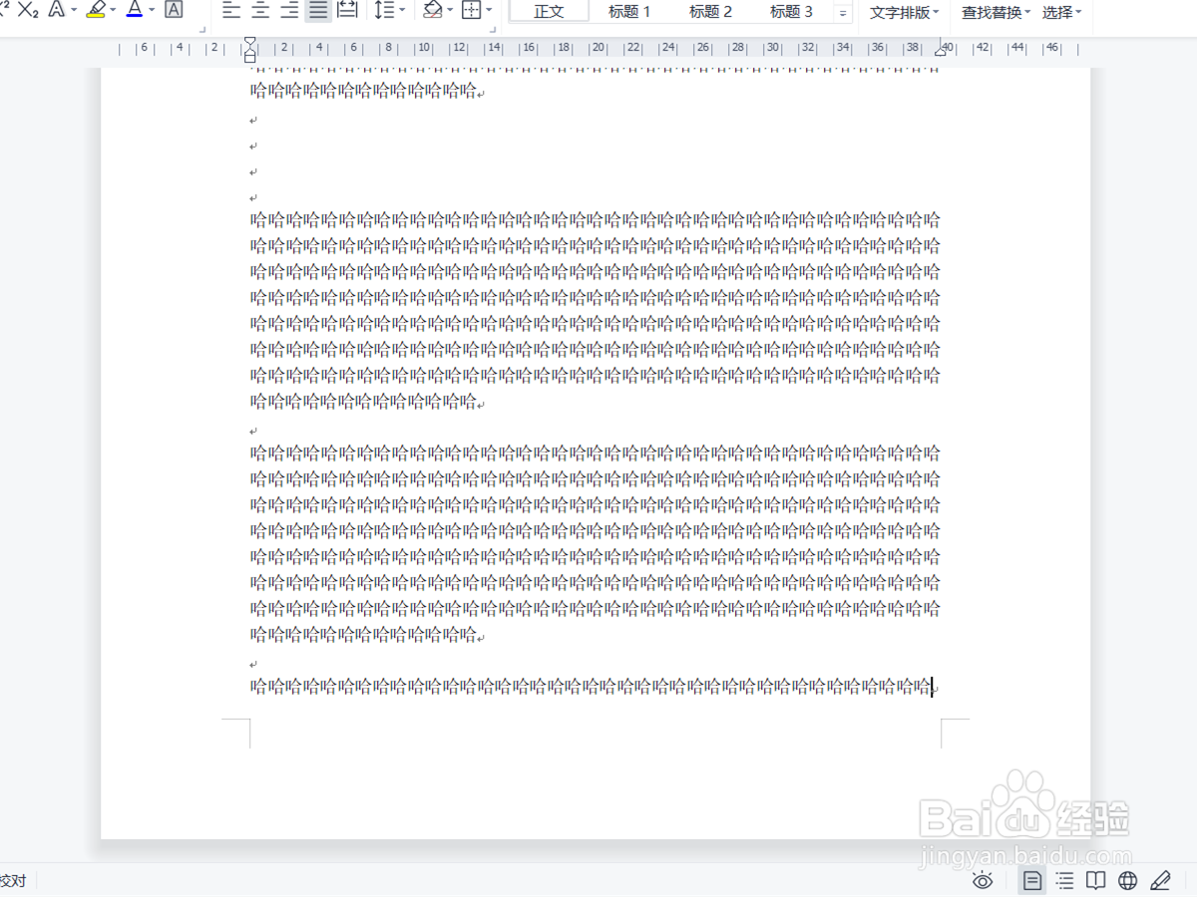Align text right
The height and width of the screenshot is (897, 1197).
pyautogui.click(x=289, y=10)
